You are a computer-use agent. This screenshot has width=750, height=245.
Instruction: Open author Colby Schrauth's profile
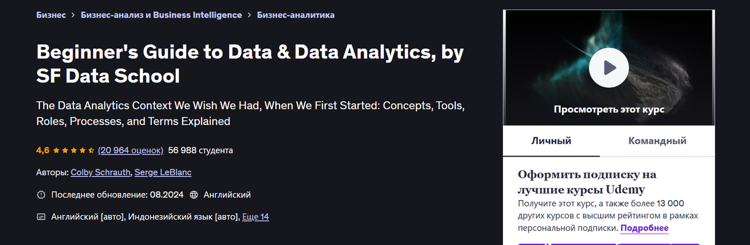101,172
